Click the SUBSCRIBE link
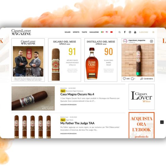 [143, 32]
